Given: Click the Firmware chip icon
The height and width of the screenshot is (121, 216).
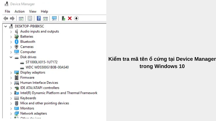Looking at the screenshot, I should pos(16,78).
